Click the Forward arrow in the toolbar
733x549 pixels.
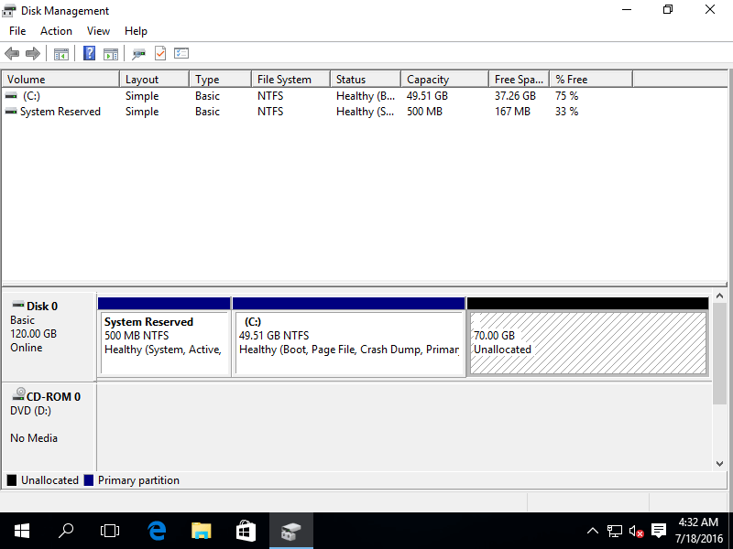coord(33,54)
